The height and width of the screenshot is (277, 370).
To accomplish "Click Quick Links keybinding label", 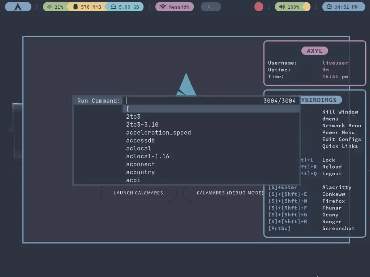I will (x=340, y=146).
